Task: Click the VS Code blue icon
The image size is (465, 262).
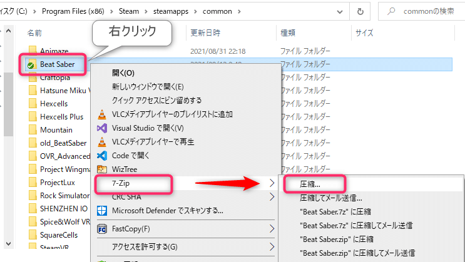Action: point(102,156)
